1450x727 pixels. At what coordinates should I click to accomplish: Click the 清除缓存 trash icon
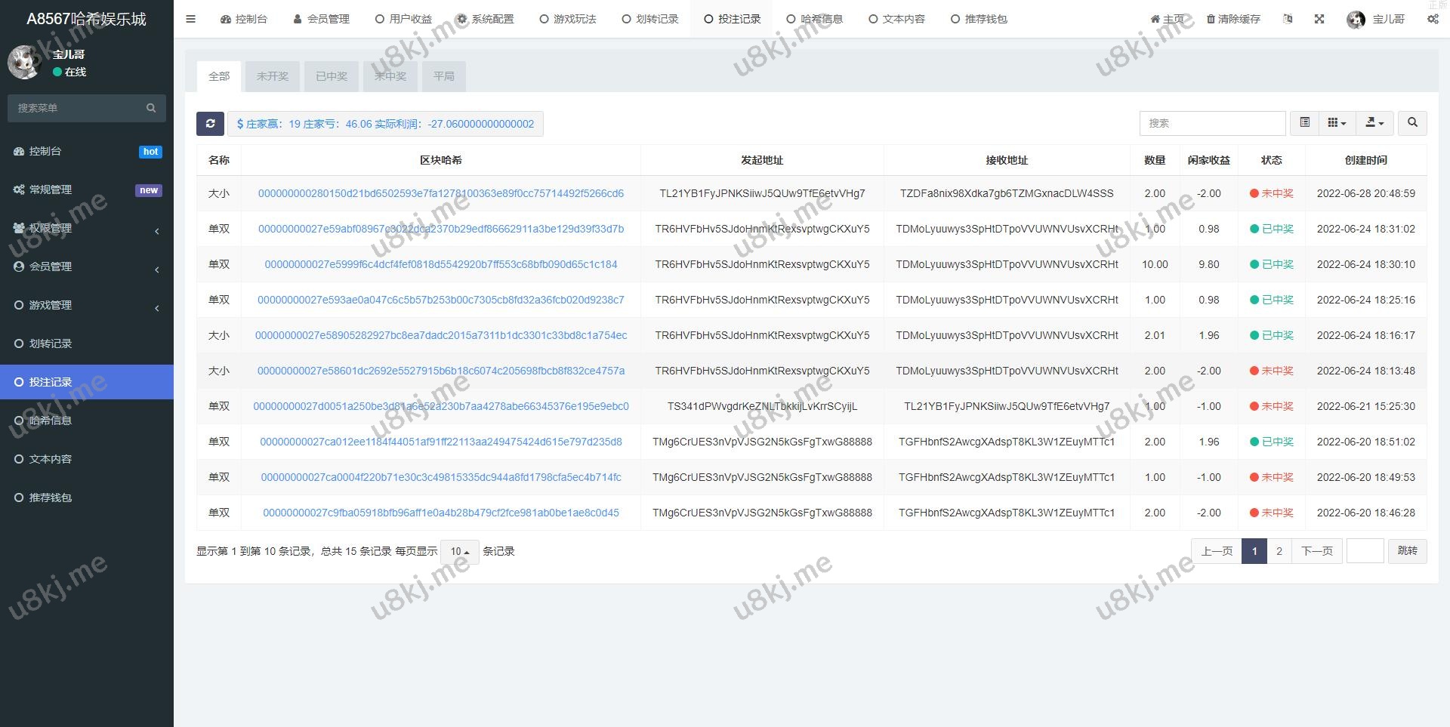1211,19
